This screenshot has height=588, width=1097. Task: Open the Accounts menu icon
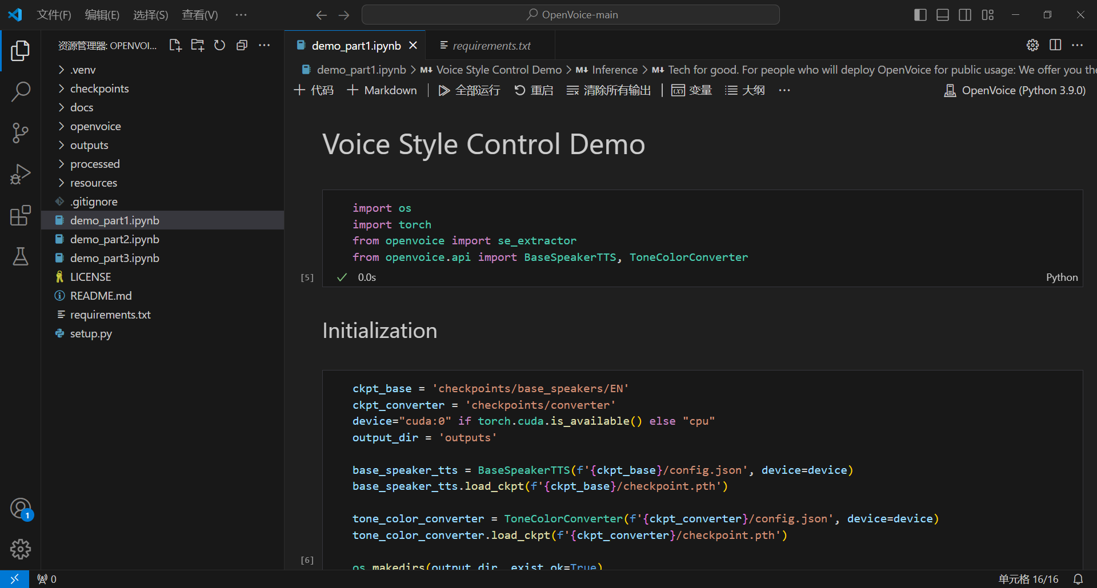coord(21,508)
